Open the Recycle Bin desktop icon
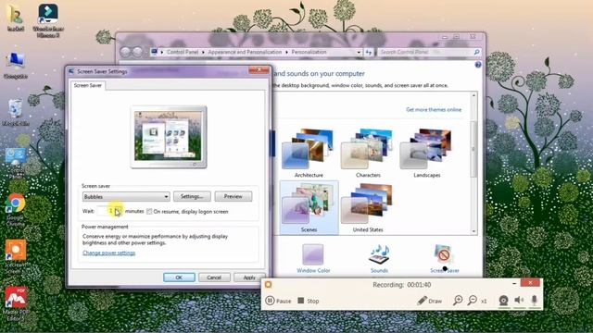This screenshot has width=593, height=333. (15, 112)
